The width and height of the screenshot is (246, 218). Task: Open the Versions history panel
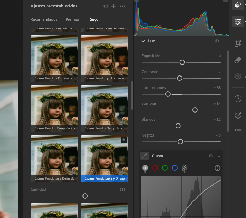click(238, 98)
